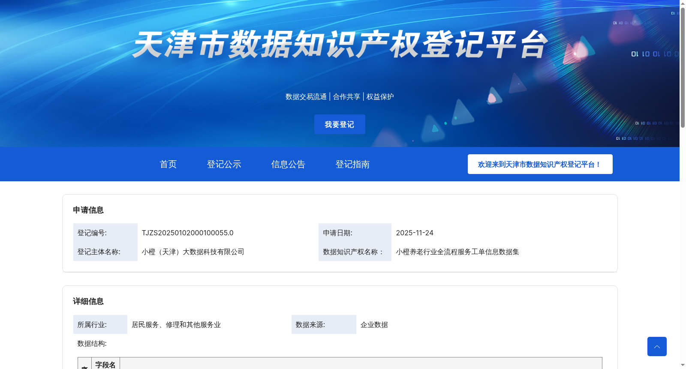Open the 首页 nav item
This screenshot has width=686, height=369.
(168, 164)
